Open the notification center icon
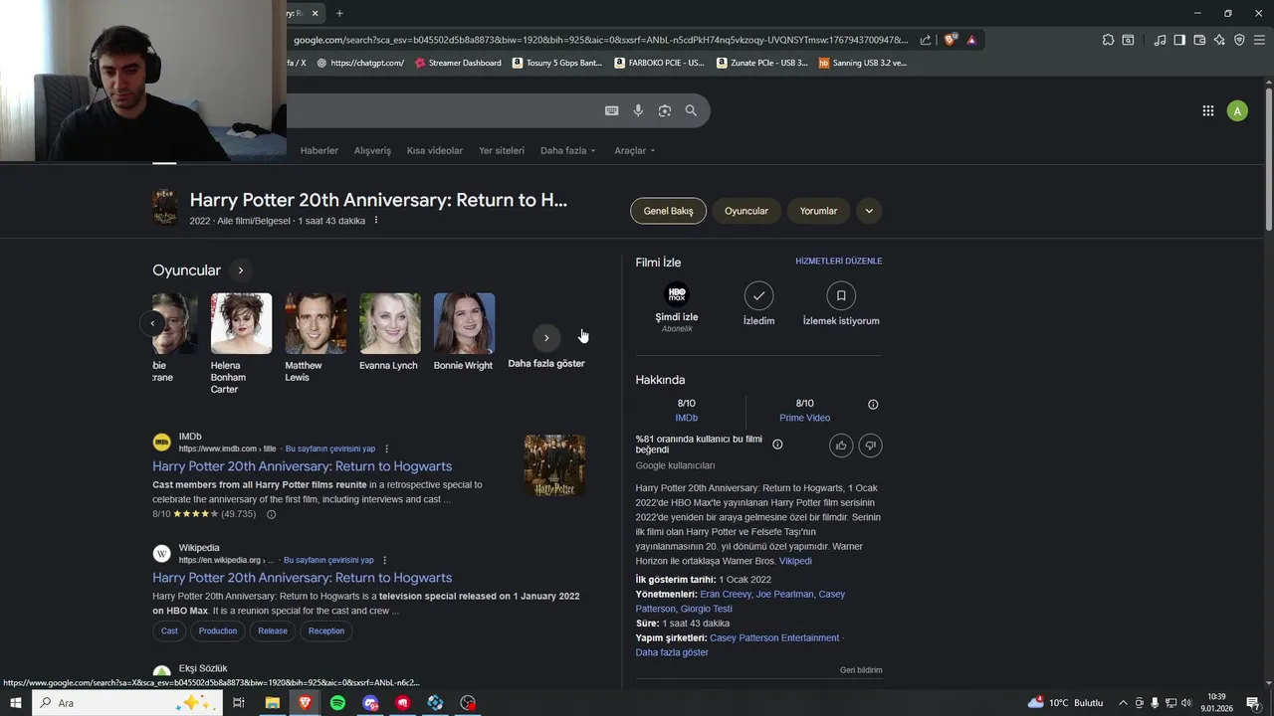Image resolution: width=1274 pixels, height=716 pixels. tap(1253, 703)
